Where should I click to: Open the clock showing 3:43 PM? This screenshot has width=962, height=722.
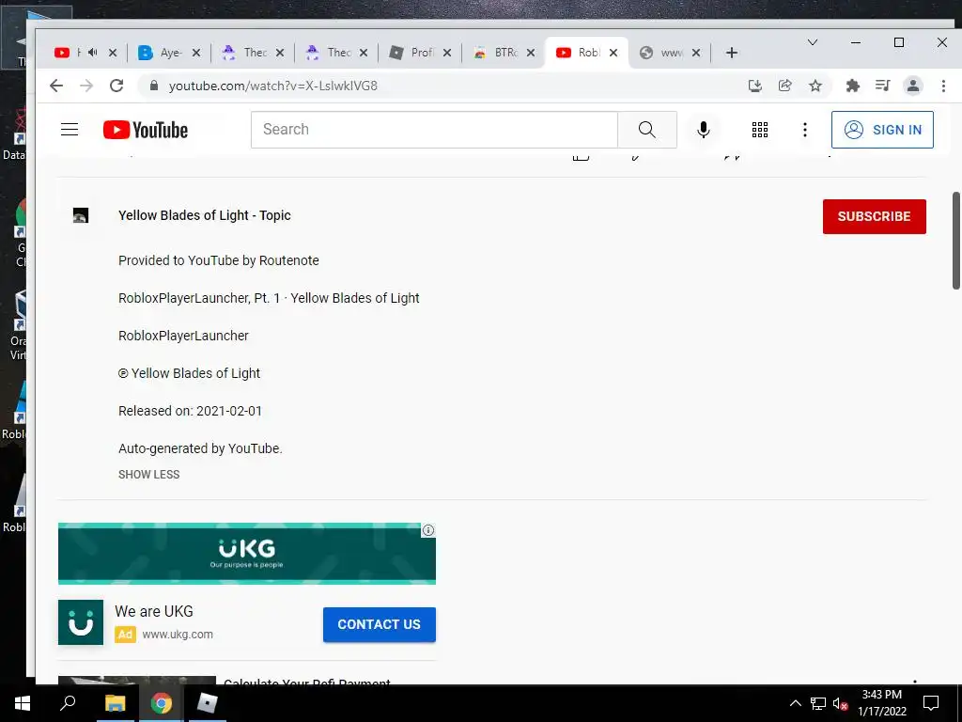881,703
